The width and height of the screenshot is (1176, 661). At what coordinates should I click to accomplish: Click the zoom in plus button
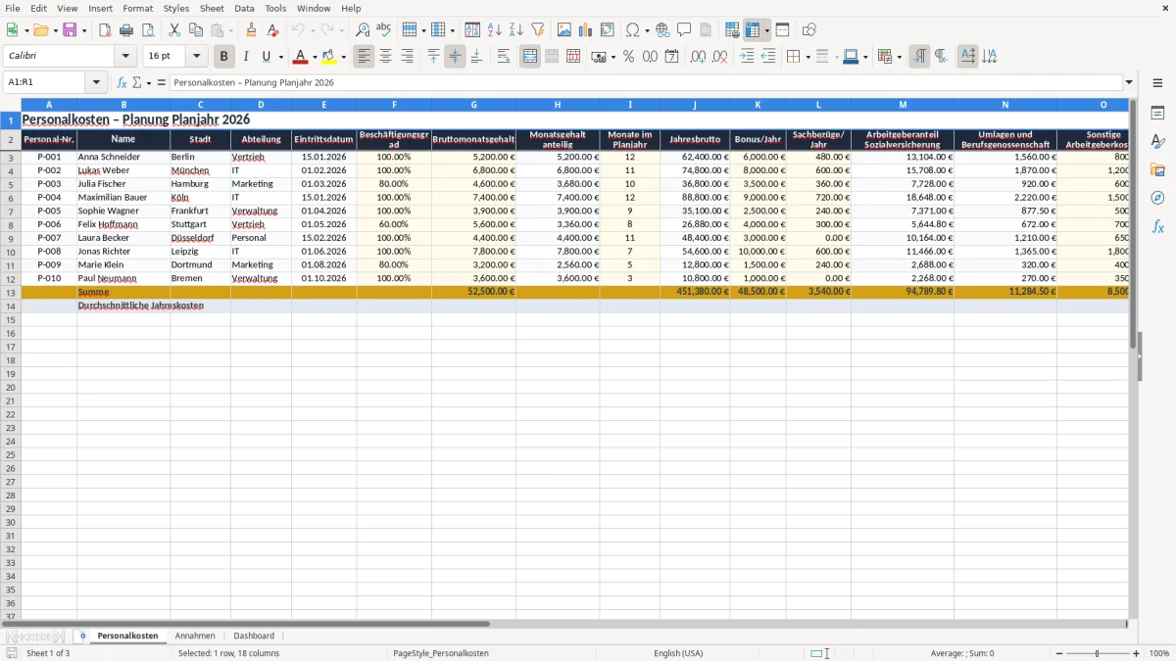1137,653
